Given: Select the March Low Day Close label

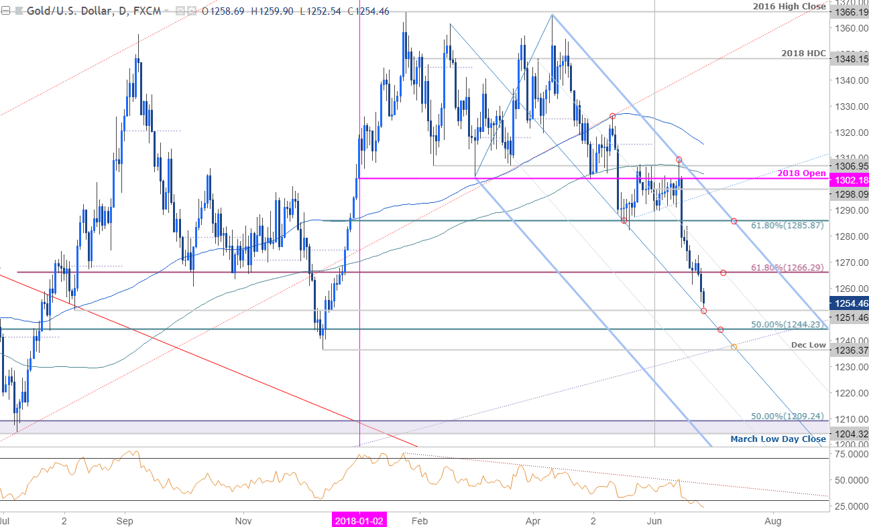Looking at the screenshot, I should tap(778, 439).
